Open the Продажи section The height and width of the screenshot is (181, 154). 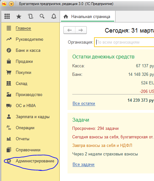(x=24, y=61)
